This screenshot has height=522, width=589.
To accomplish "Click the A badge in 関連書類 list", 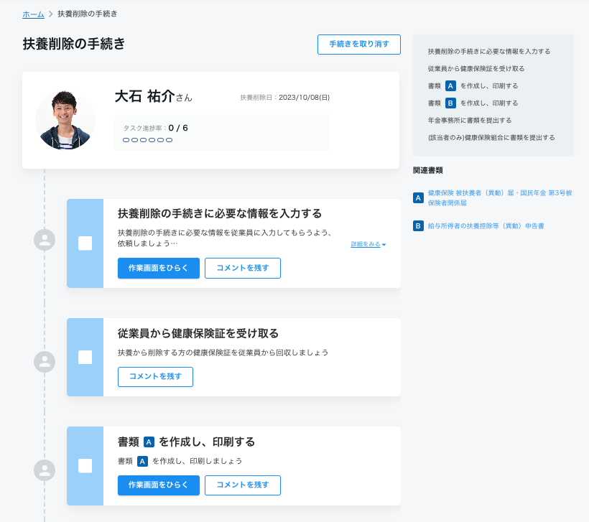I will 418,198.
